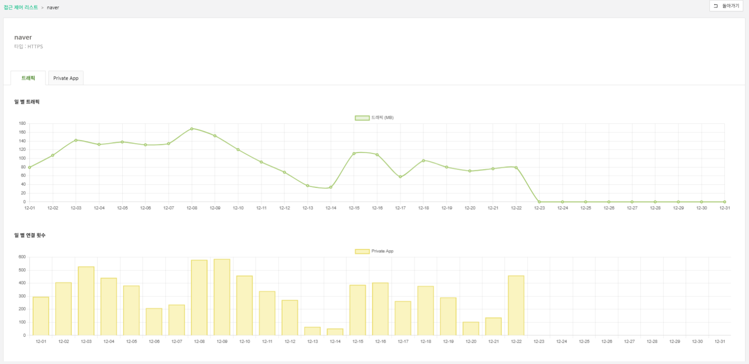Screen dimensions: 749x364
Task: Select the 12-01 connection count bar
Action: pyautogui.click(x=41, y=316)
